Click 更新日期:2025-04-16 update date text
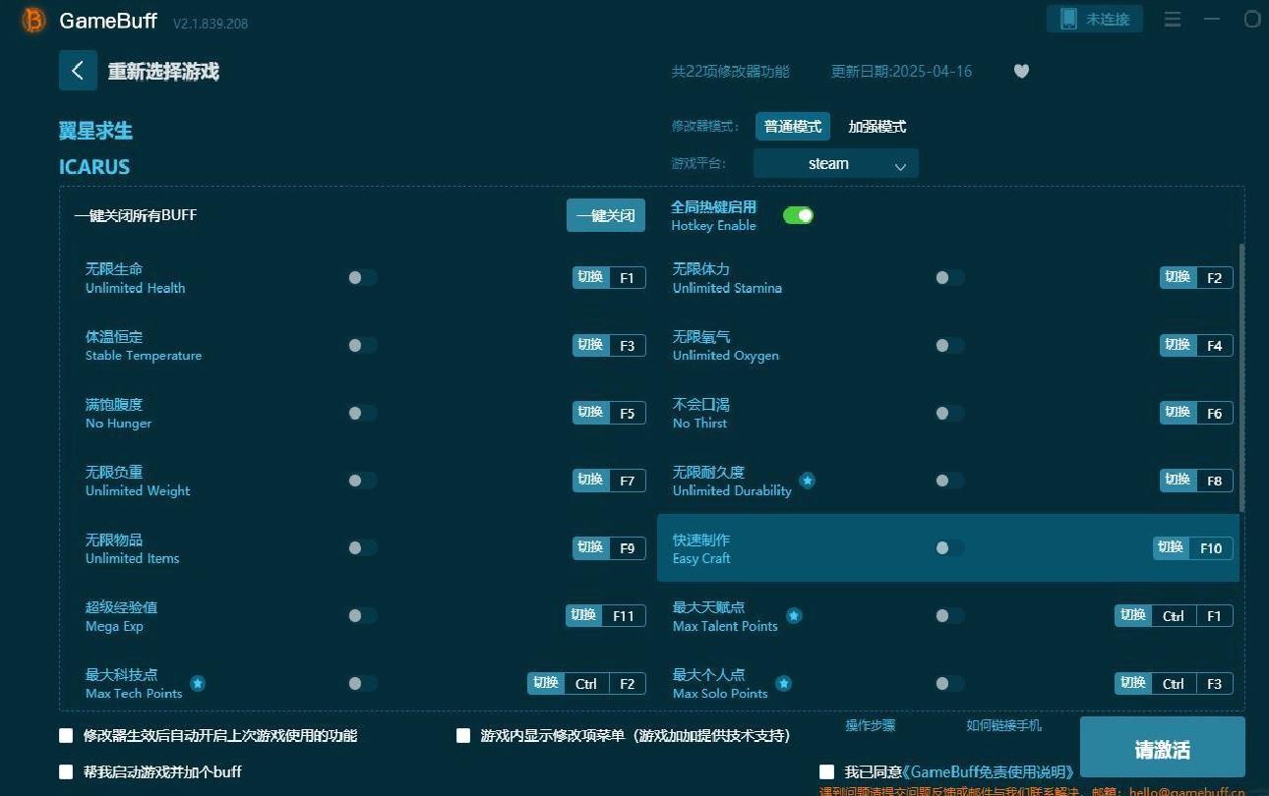 901,72
